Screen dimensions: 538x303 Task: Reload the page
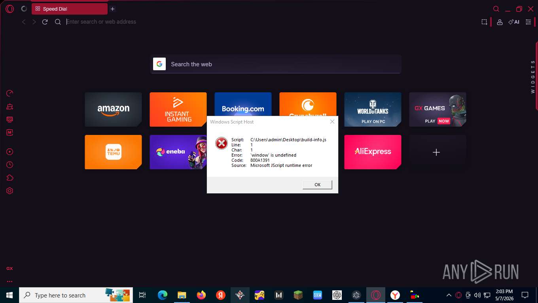click(x=45, y=22)
